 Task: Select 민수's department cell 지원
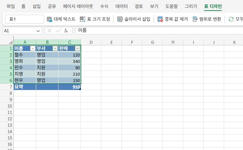tap(47, 68)
